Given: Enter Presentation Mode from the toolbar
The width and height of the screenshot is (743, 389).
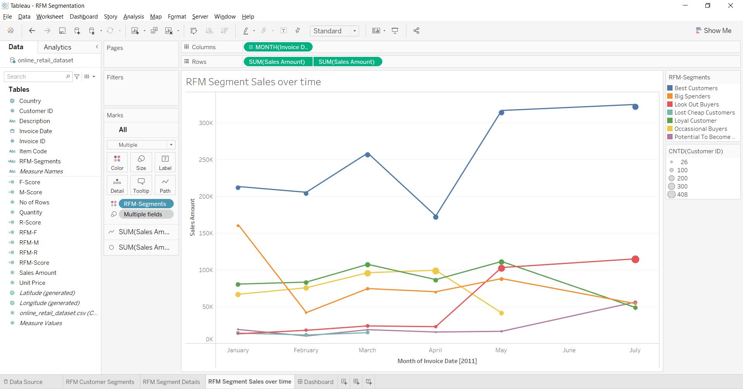Looking at the screenshot, I should tap(395, 31).
